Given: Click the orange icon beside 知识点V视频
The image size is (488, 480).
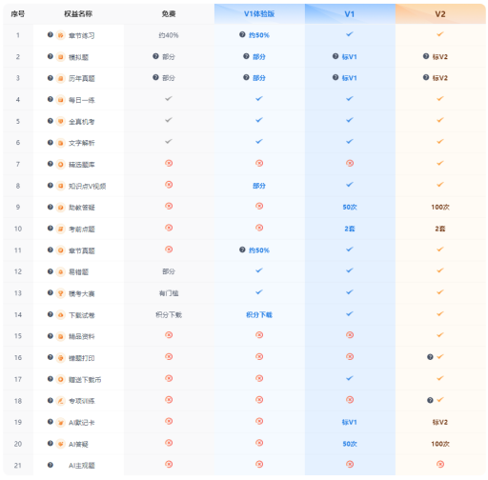Looking at the screenshot, I should pyautogui.click(x=60, y=186).
